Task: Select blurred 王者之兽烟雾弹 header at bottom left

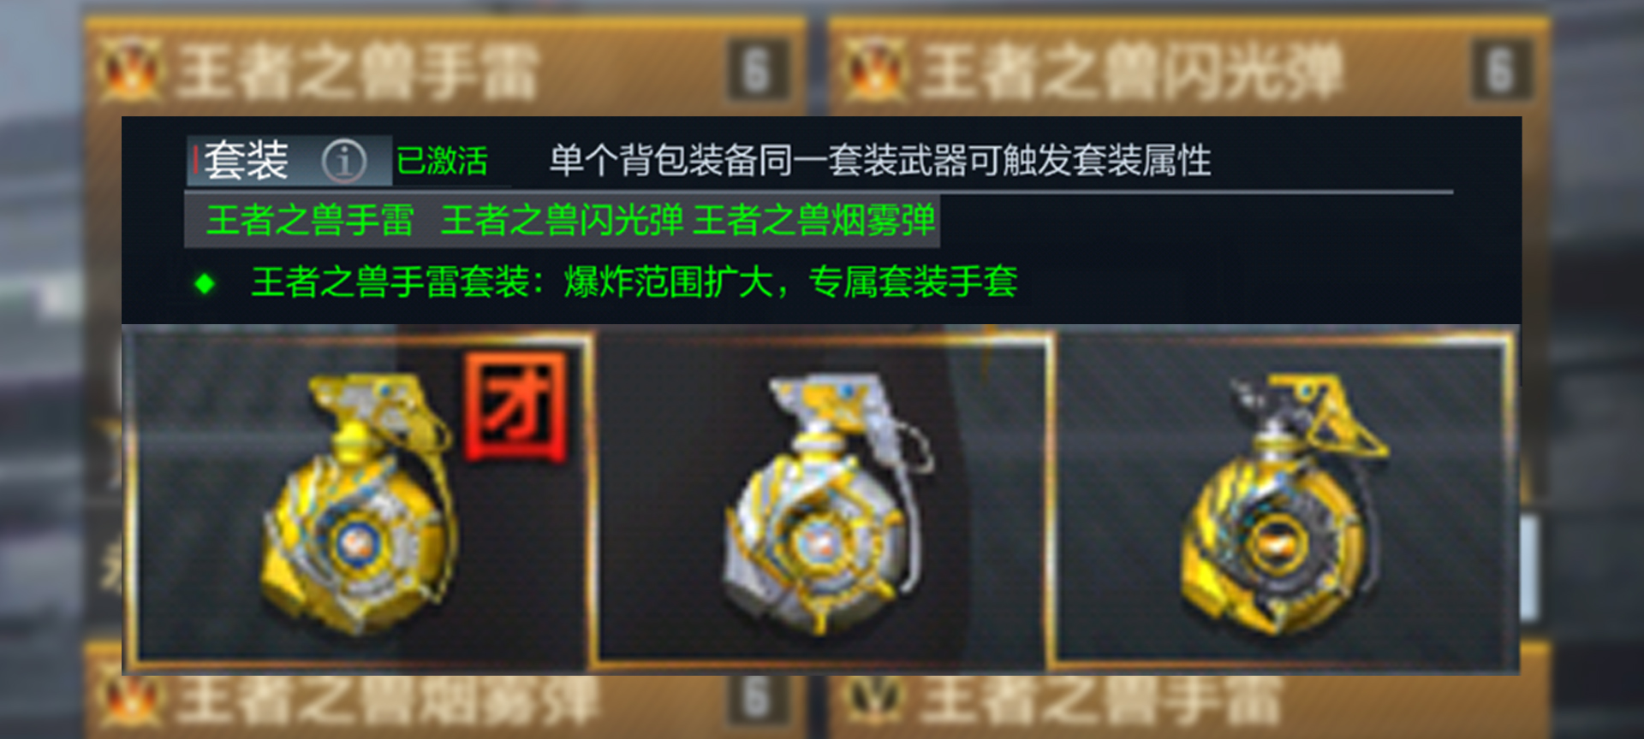Action: click(387, 701)
